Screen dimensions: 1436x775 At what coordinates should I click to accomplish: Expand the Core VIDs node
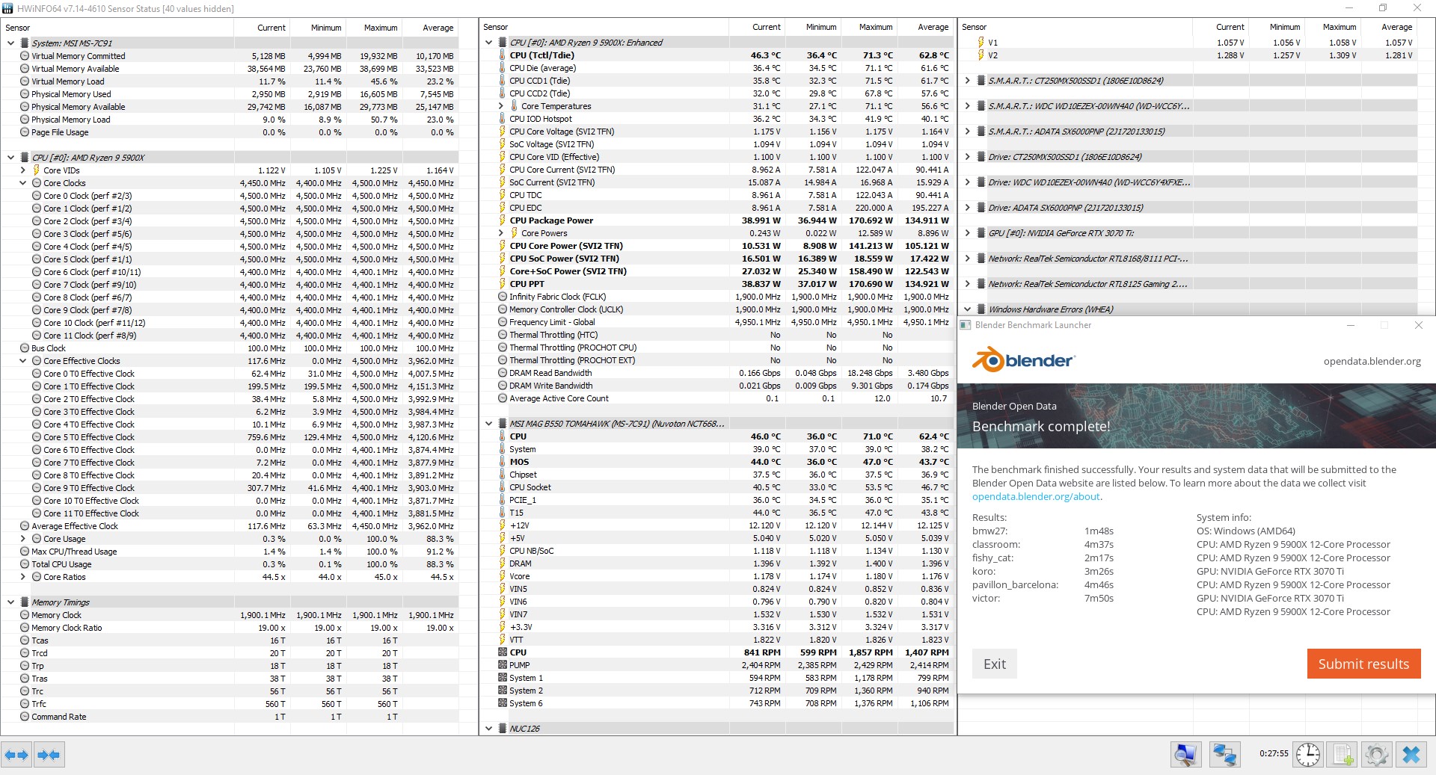click(23, 170)
